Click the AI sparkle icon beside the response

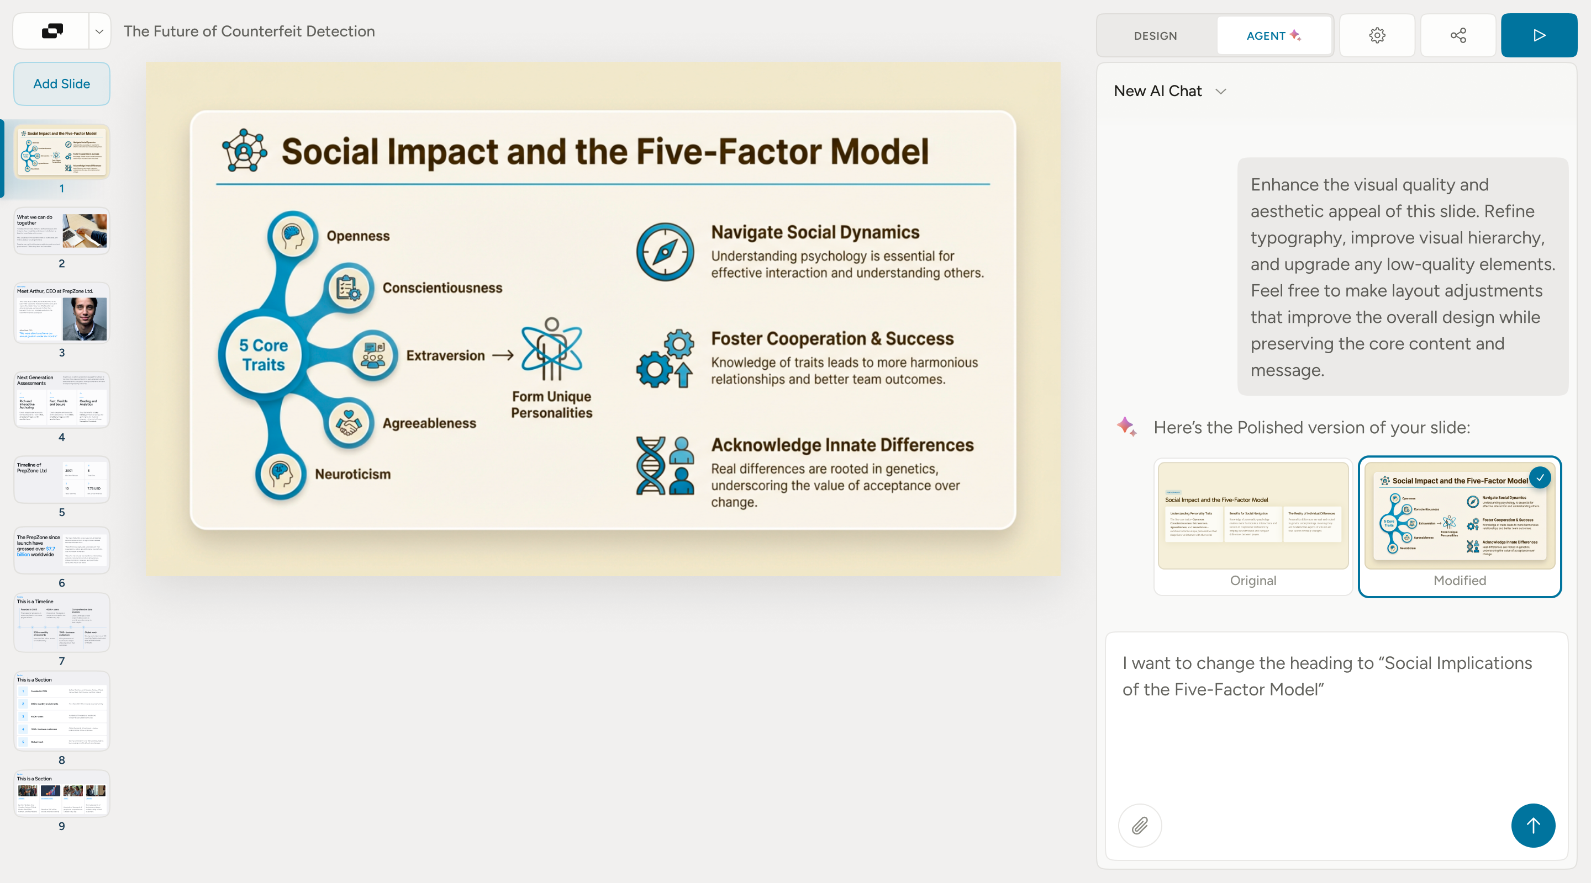pyautogui.click(x=1126, y=427)
